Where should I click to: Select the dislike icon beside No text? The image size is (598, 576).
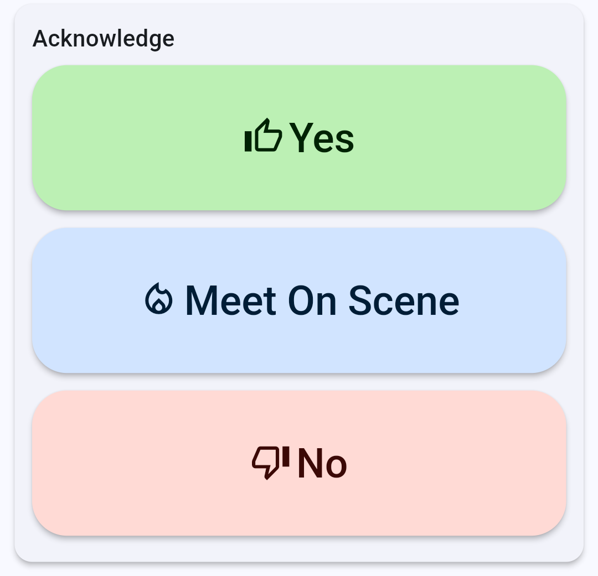(271, 462)
